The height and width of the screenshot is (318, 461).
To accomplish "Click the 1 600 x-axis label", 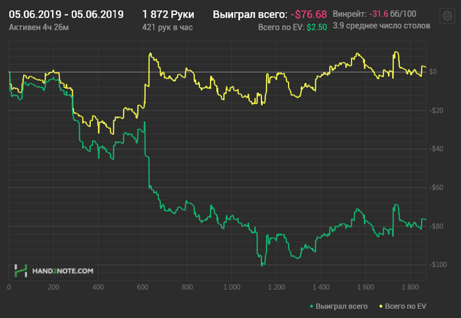I will 366,287.
